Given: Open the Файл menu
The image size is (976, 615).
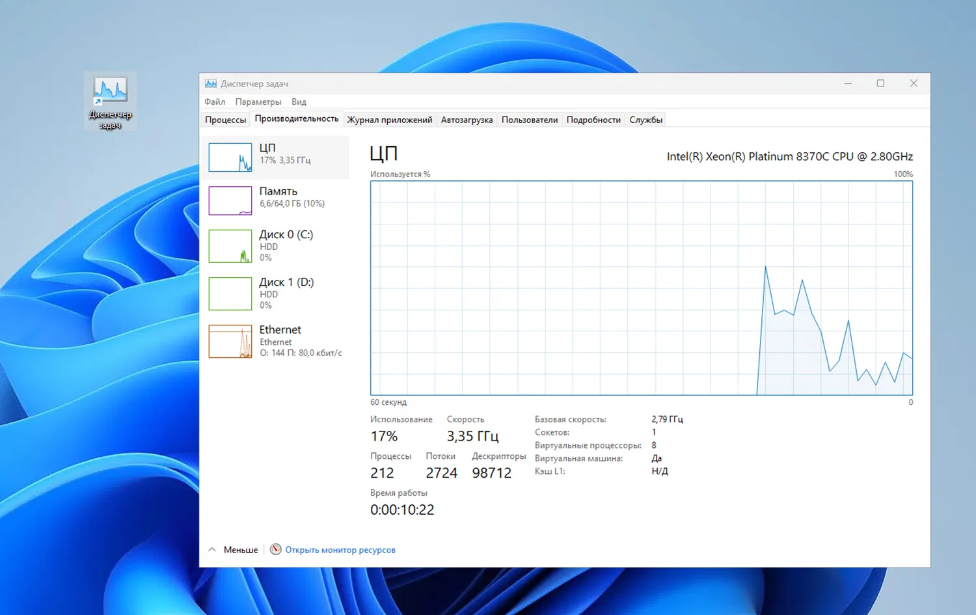Looking at the screenshot, I should pos(215,102).
